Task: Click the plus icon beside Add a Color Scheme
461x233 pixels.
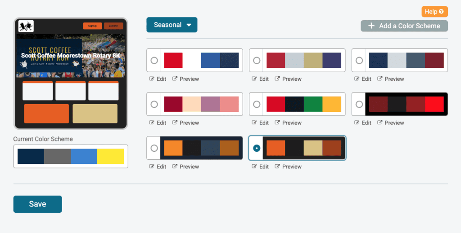Action: pyautogui.click(x=371, y=26)
